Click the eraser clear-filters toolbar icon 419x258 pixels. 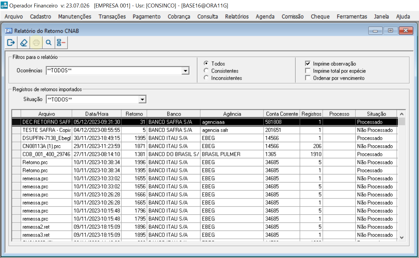click(24, 43)
